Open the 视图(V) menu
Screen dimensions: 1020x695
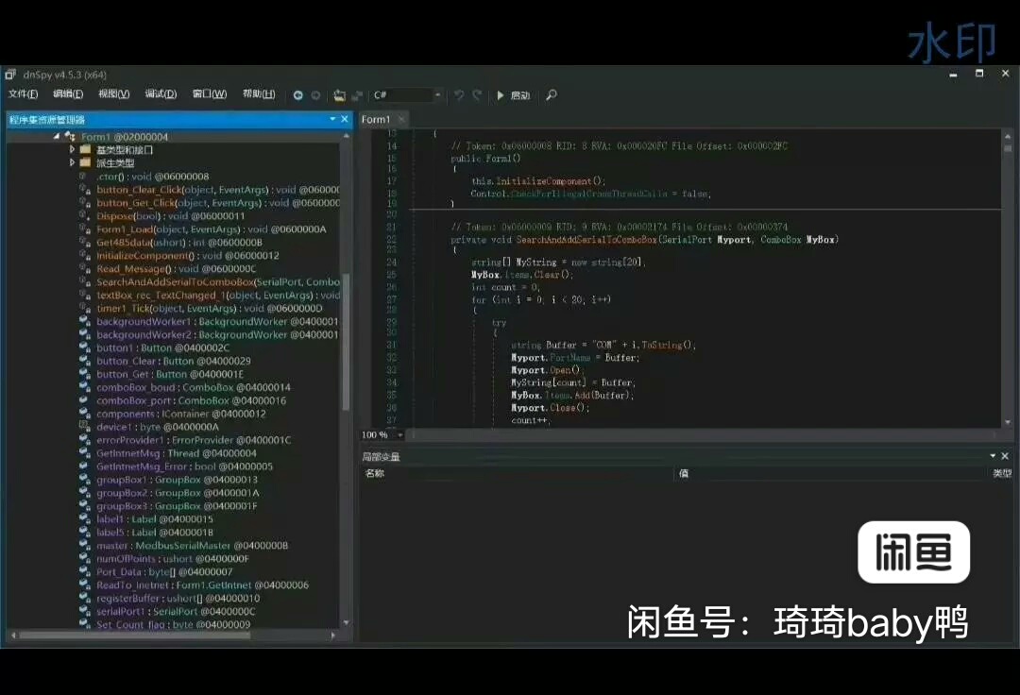114,94
